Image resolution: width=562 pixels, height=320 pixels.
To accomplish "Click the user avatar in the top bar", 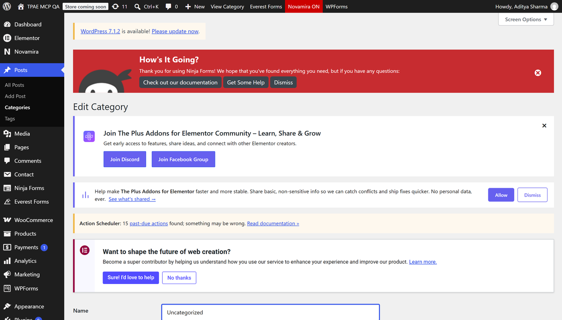I will (x=554, y=7).
